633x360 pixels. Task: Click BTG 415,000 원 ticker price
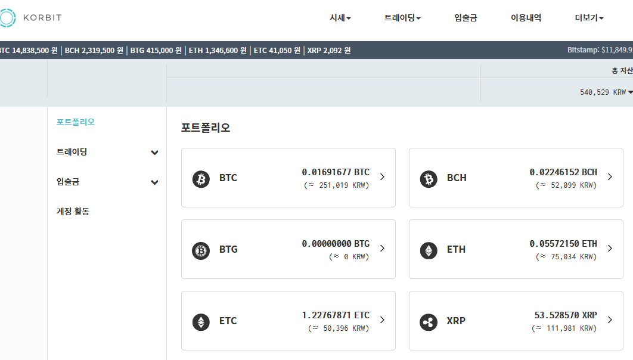(156, 51)
